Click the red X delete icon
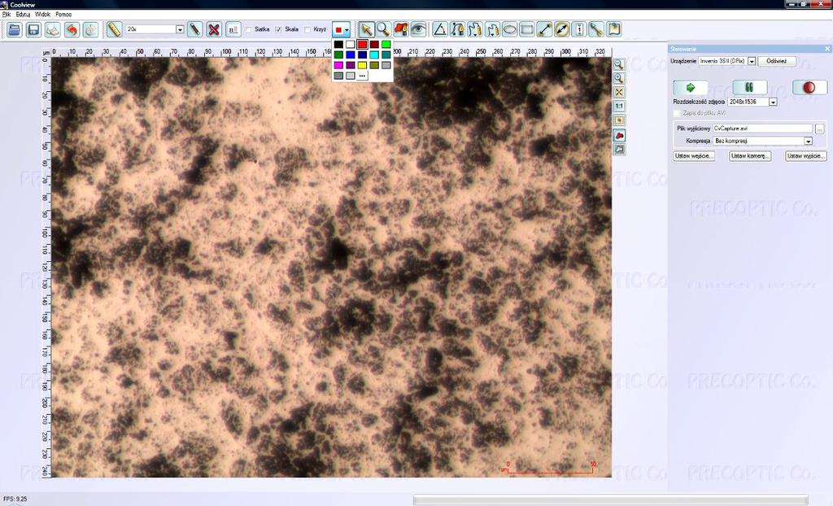Viewport: 833px width, 506px height. pos(214,29)
